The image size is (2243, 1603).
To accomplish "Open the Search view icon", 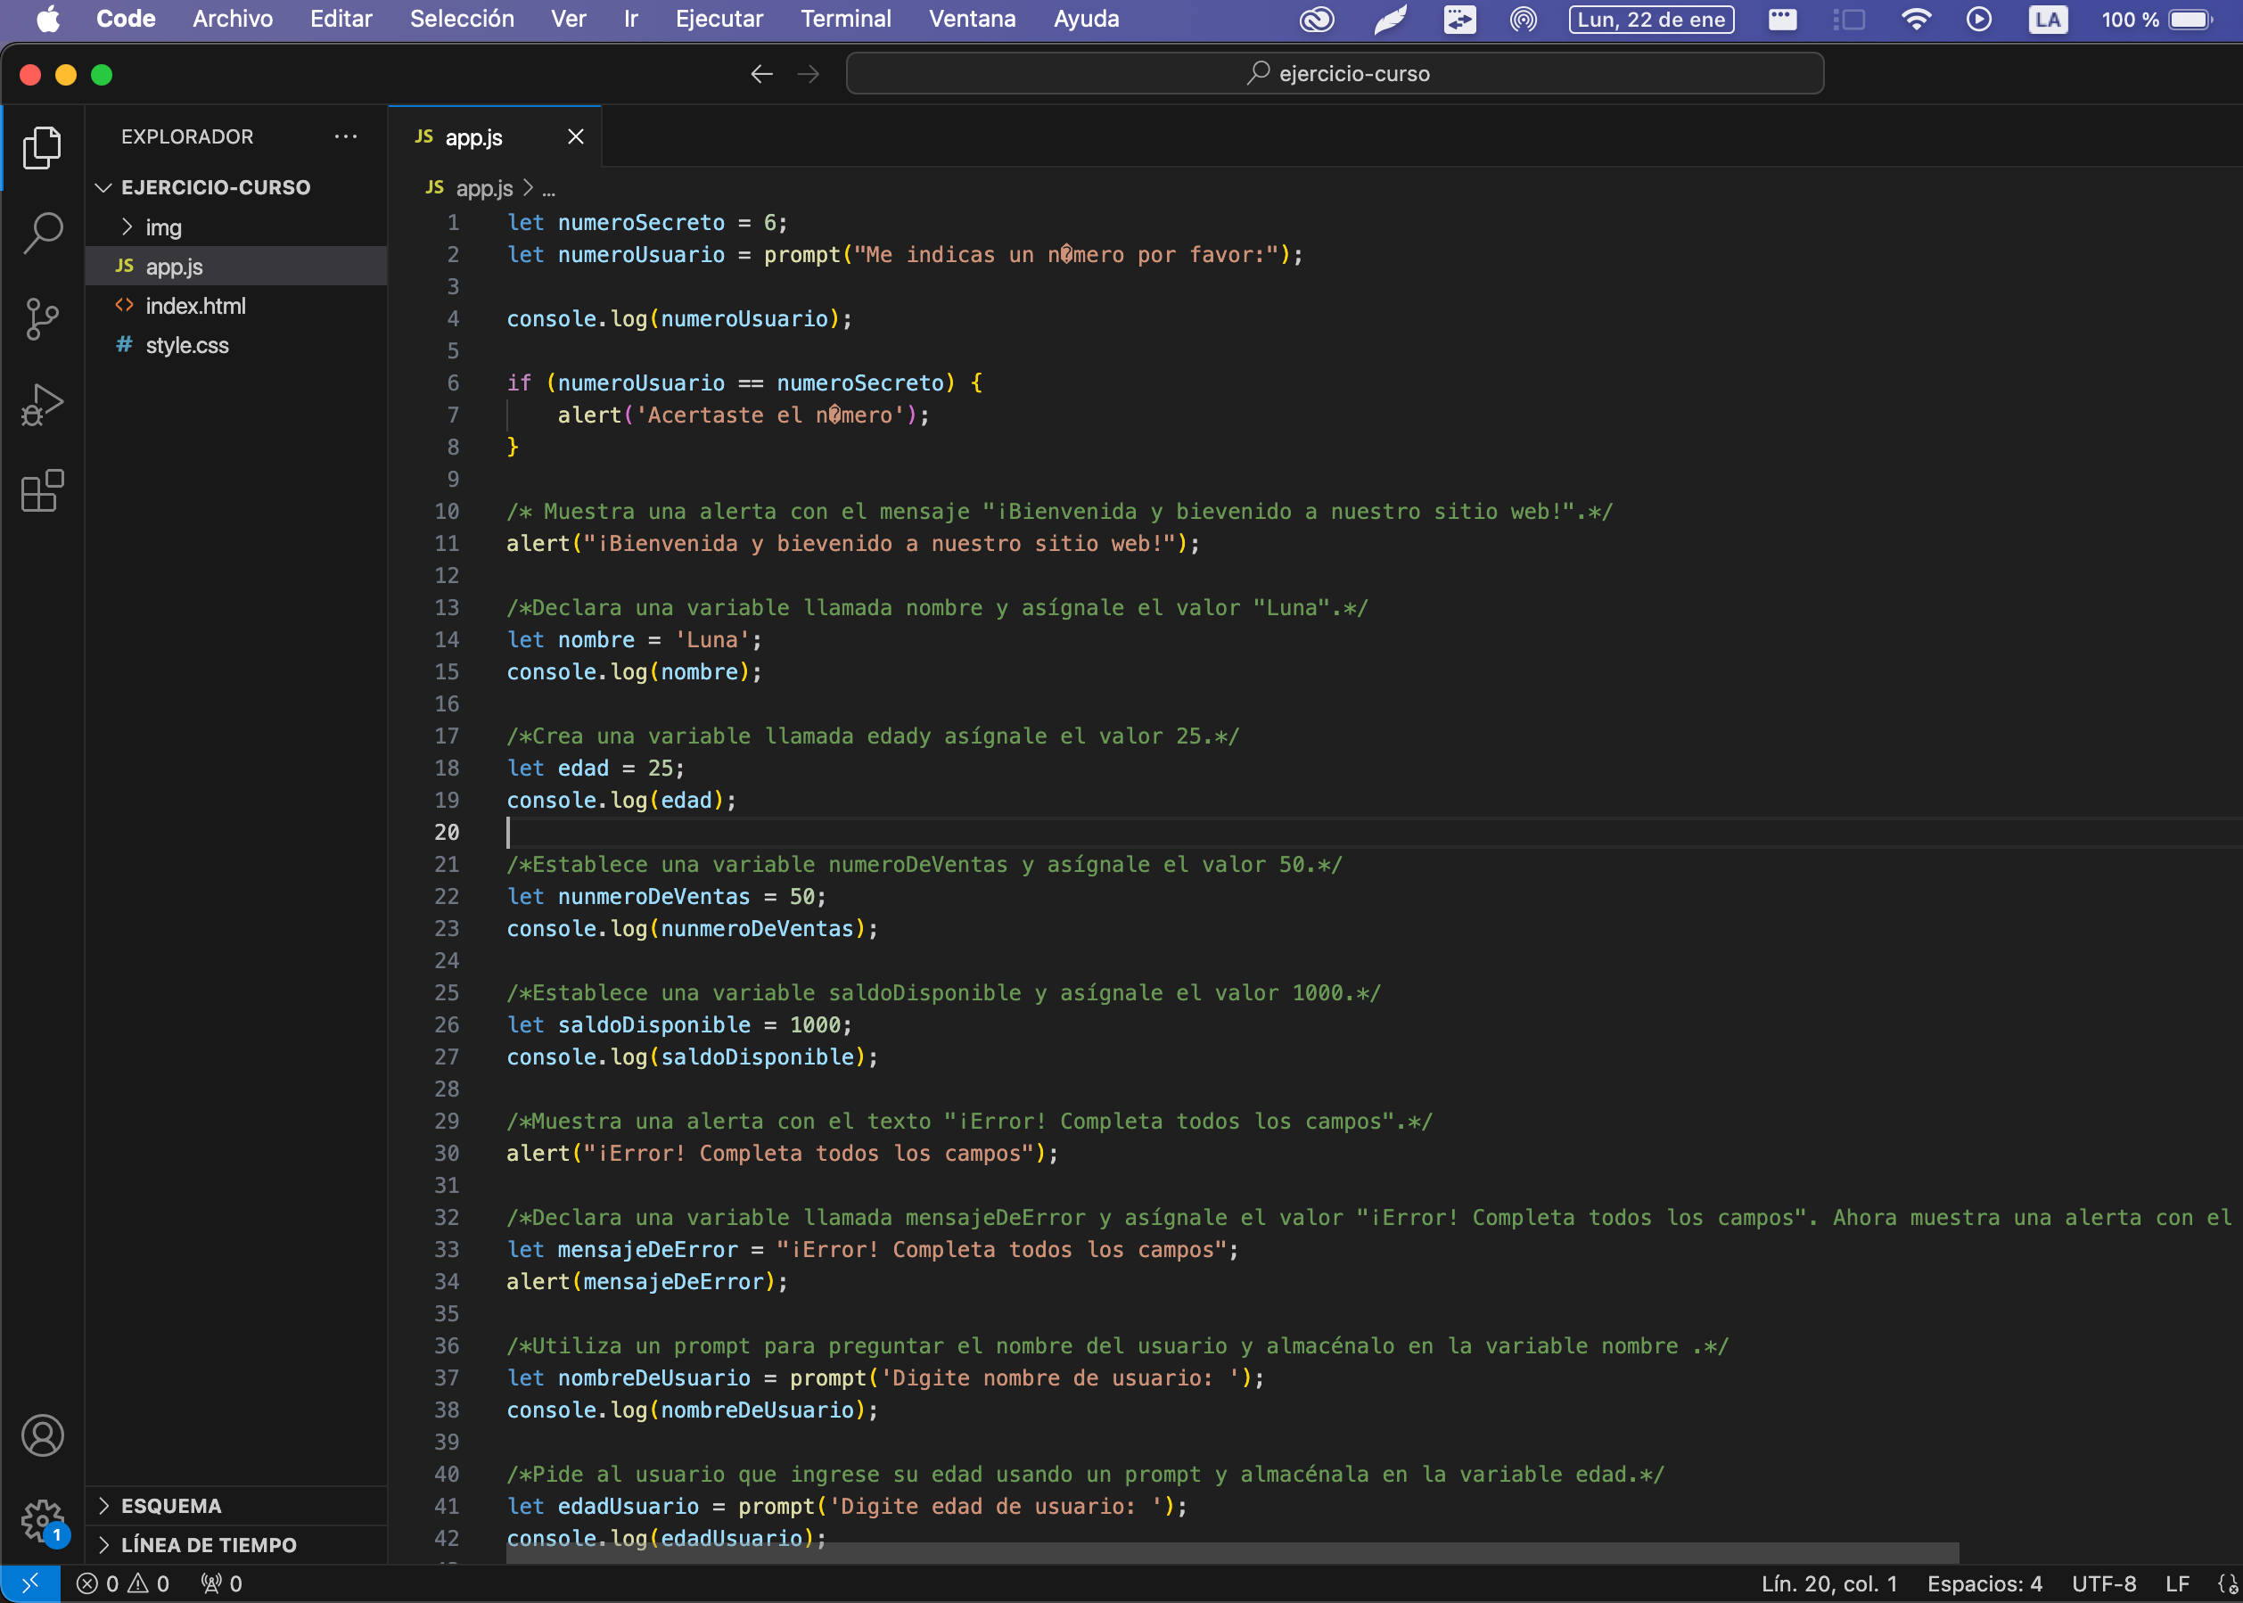I will tap(43, 234).
